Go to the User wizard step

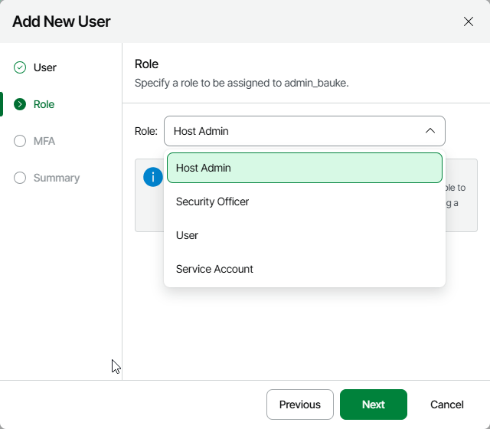click(45, 67)
